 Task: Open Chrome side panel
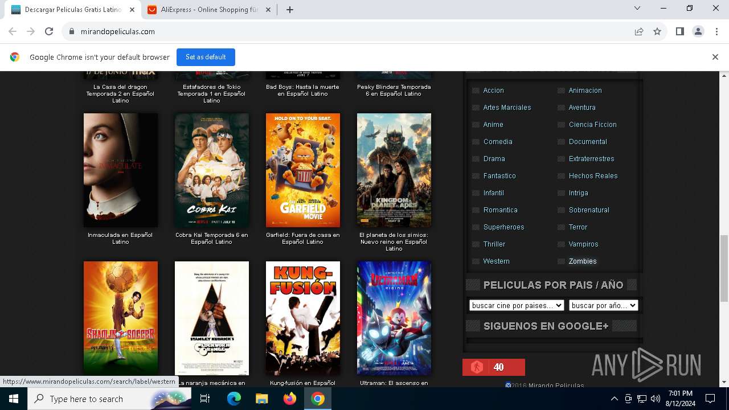(679, 31)
